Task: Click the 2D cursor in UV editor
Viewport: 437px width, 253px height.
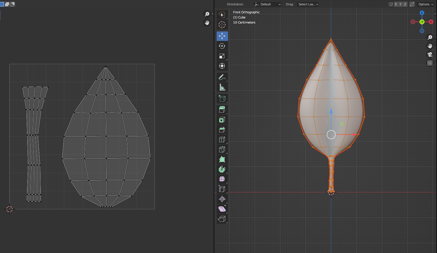Action: [x=9, y=209]
